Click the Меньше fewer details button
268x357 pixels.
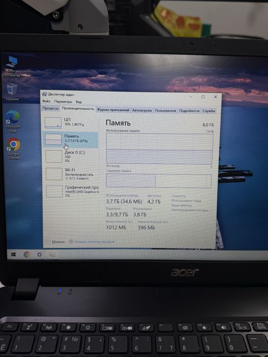click(x=55, y=242)
